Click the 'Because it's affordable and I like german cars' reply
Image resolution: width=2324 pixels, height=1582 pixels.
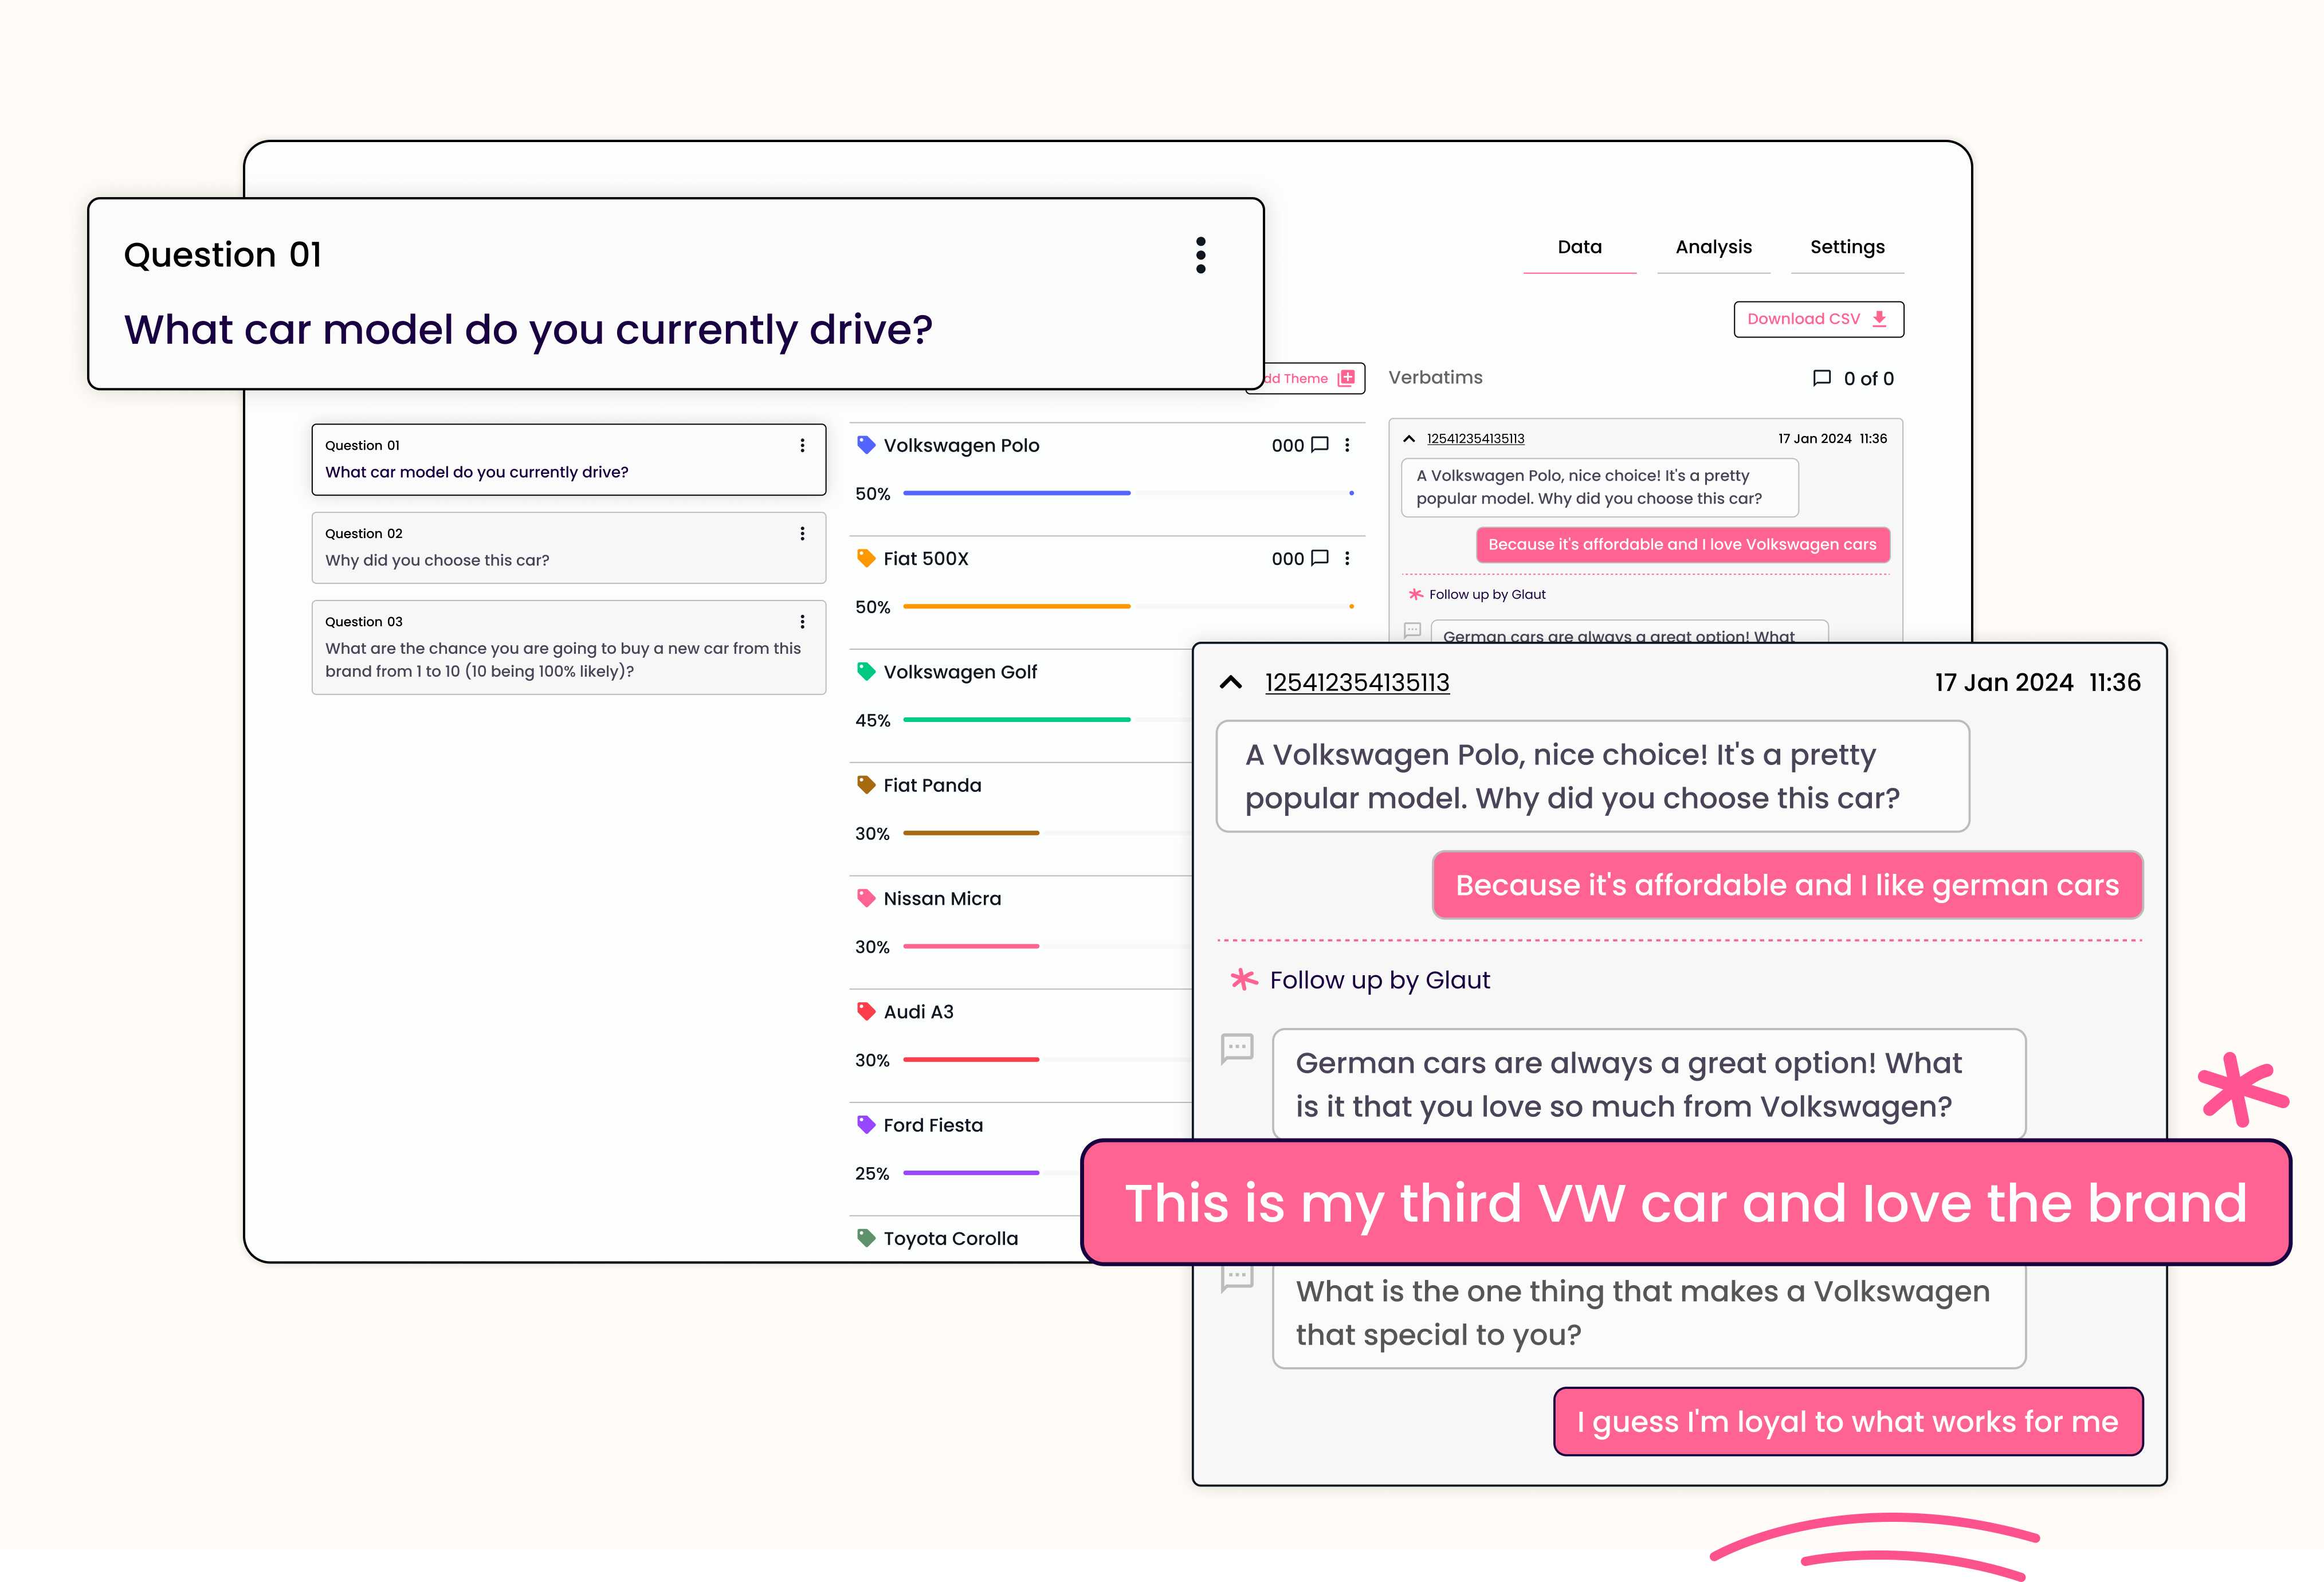(x=1787, y=885)
